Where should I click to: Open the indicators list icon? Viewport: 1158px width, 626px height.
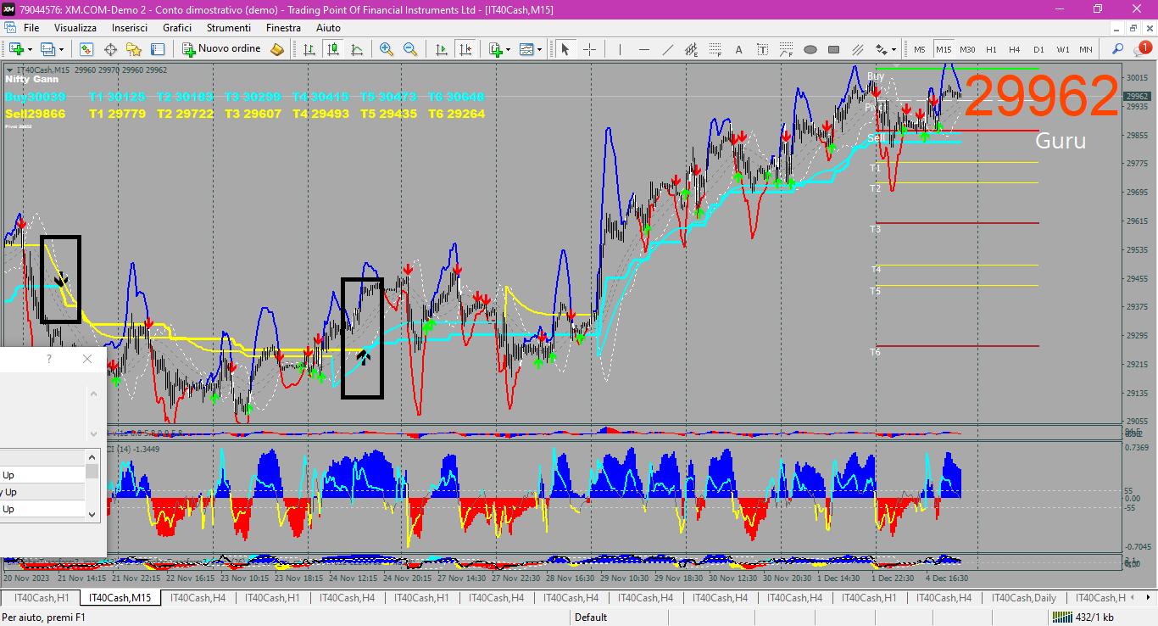[496, 49]
